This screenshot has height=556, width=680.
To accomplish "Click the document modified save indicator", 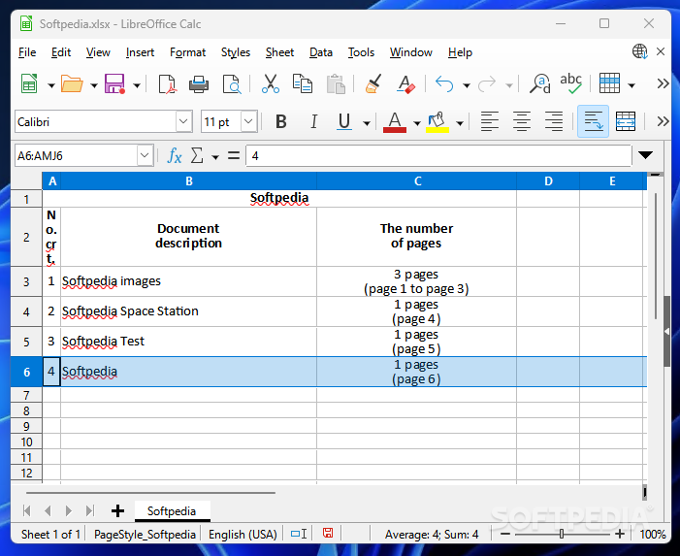I will pos(328,533).
